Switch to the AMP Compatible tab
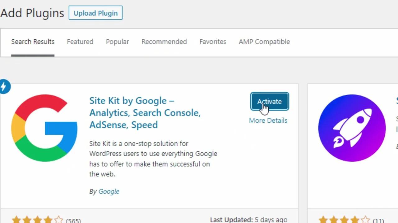This screenshot has height=223, width=398. tap(264, 42)
